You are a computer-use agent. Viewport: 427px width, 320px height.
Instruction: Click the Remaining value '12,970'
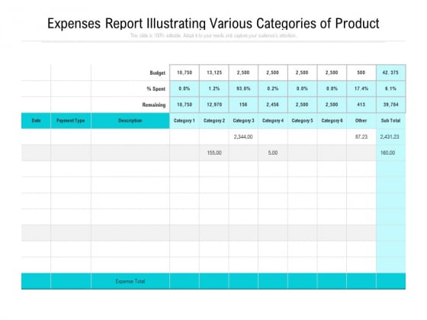[214, 104]
